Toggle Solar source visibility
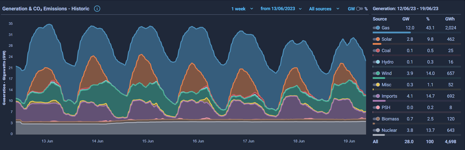 [376, 39]
